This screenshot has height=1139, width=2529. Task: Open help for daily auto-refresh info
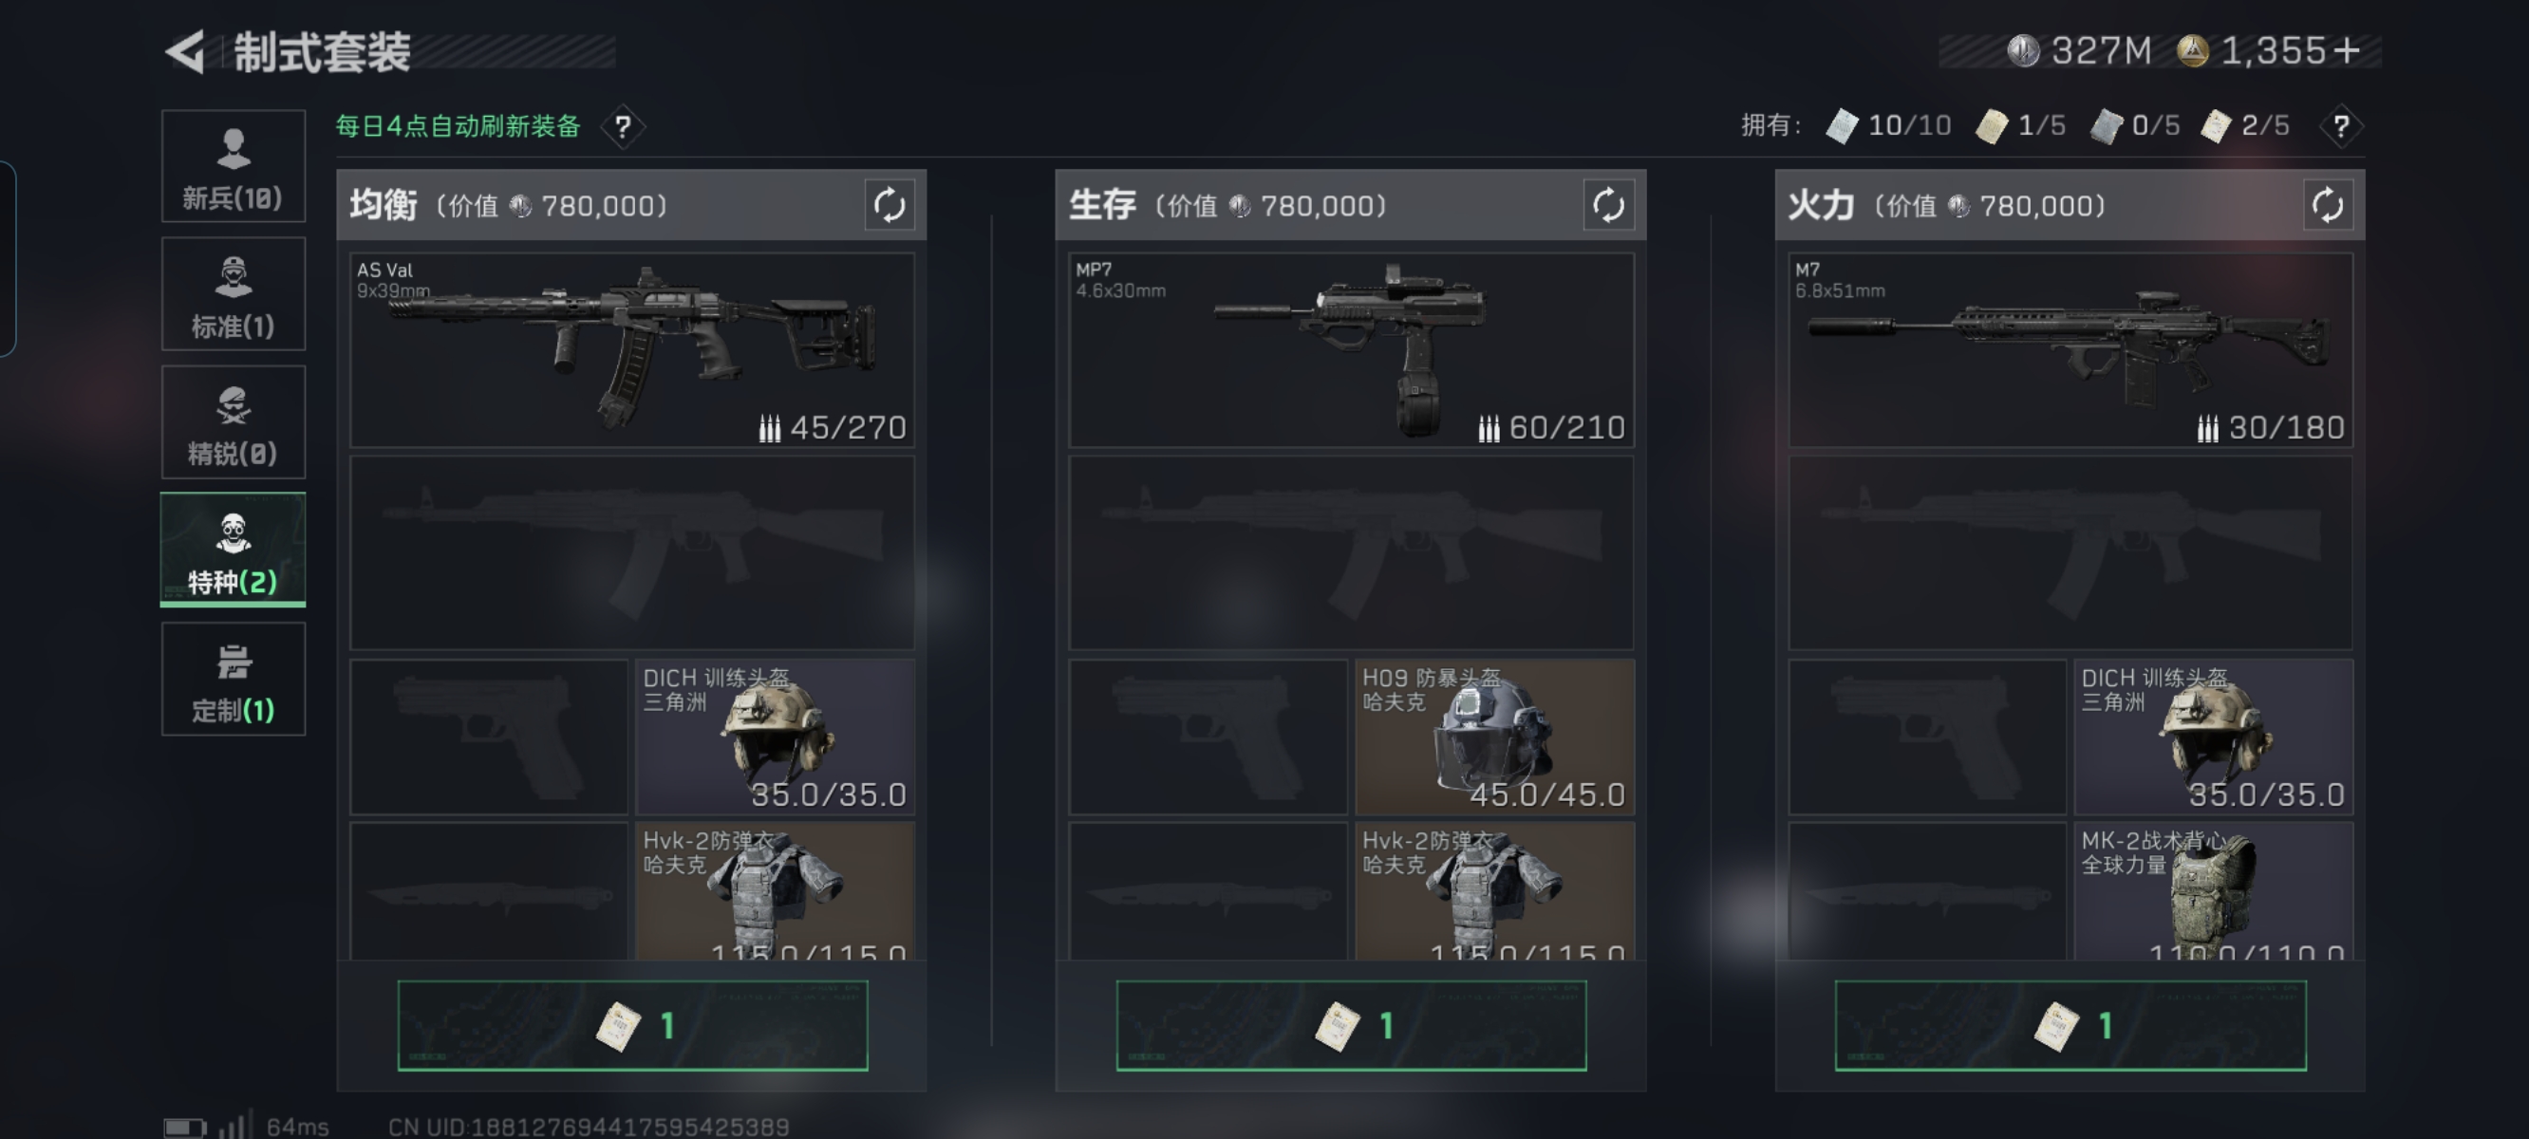(623, 126)
